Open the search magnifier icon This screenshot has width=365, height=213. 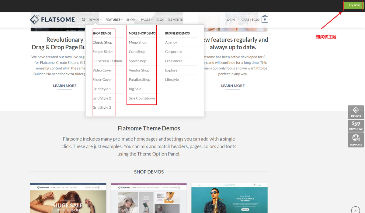pos(83,20)
